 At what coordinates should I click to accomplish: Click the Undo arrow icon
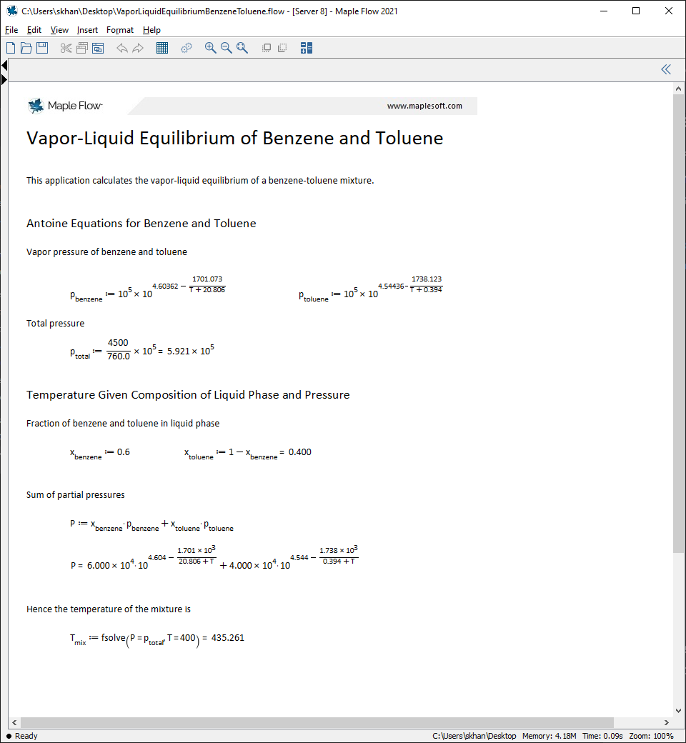click(122, 48)
